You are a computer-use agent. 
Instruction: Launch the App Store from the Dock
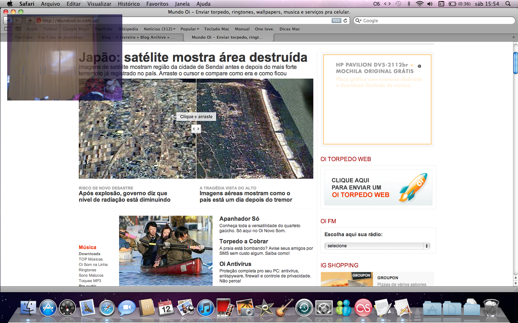pos(48,308)
